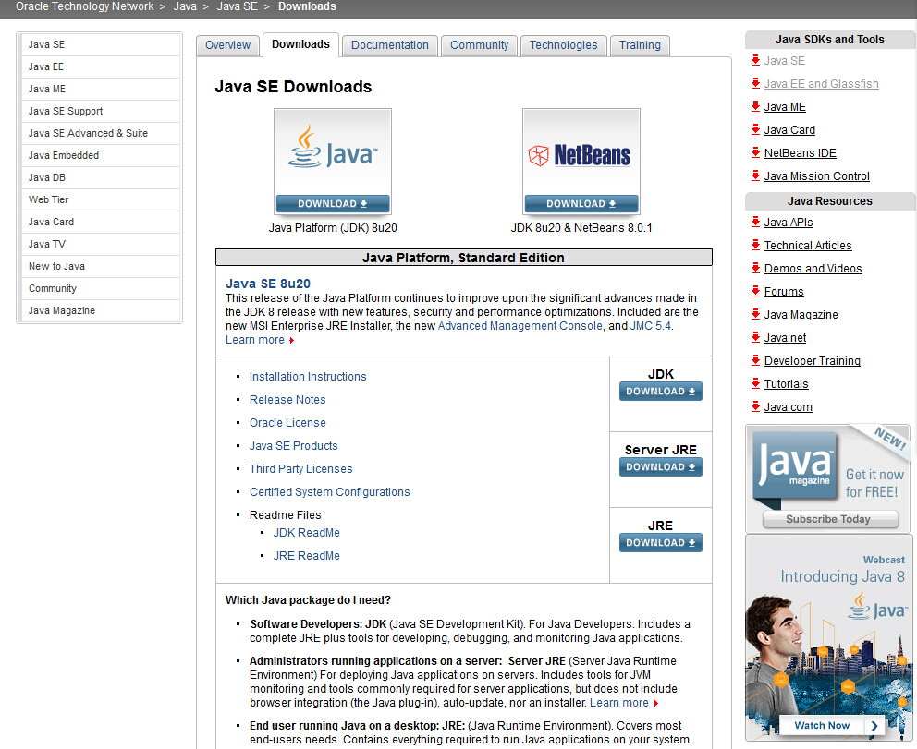Click the Java SE 8u20 heading link
This screenshot has width=917, height=749.
click(x=268, y=284)
